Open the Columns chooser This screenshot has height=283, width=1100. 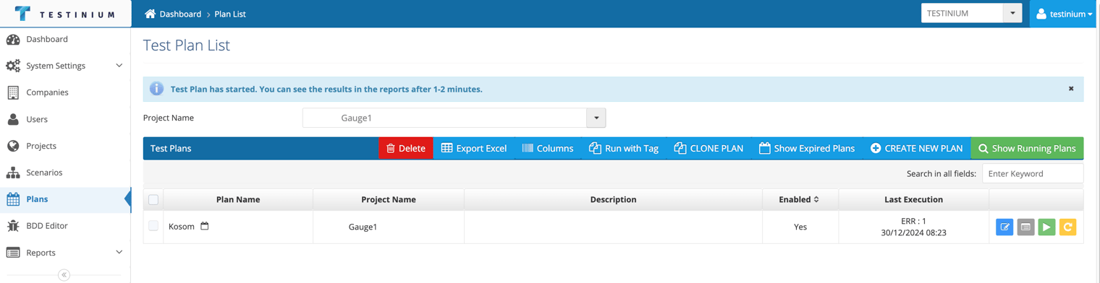(548, 148)
